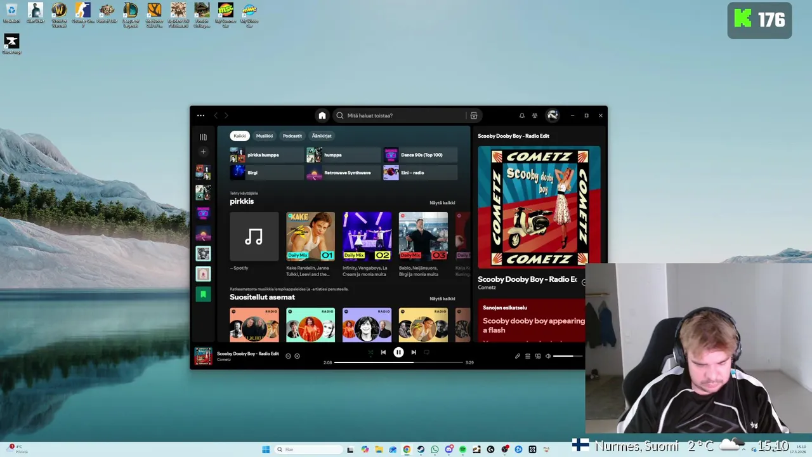The height and width of the screenshot is (457, 812).
Task: Open File Explorer from taskbar
Action: pos(379,449)
